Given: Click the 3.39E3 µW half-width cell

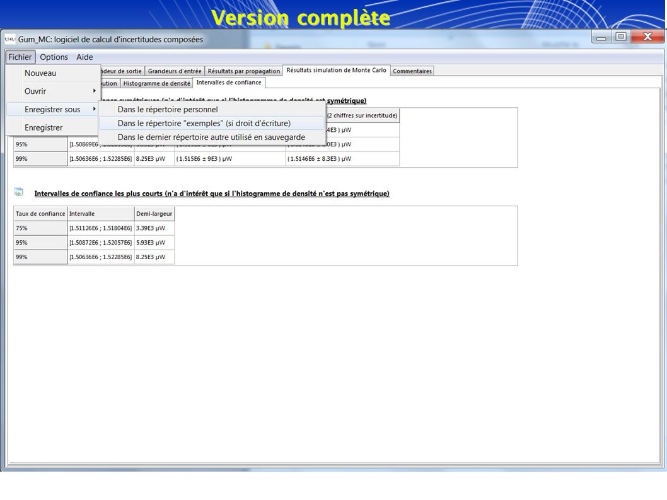Looking at the screenshot, I should pos(154,228).
